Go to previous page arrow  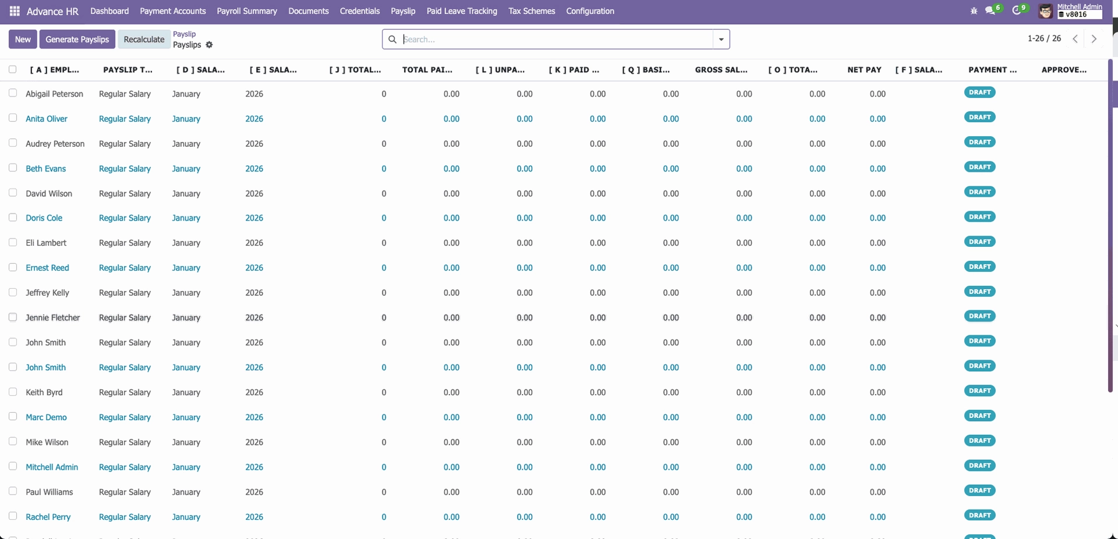point(1075,39)
